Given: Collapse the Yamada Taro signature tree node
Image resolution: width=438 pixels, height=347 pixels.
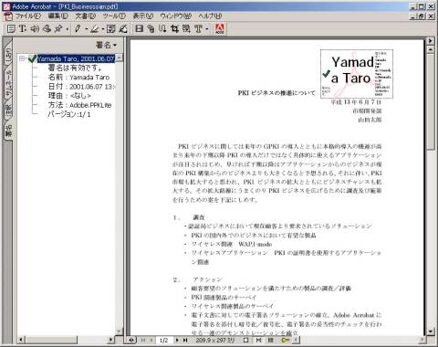Looking at the screenshot, I should (22, 58).
